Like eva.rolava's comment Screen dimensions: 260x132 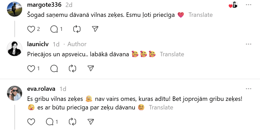[x=31, y=121]
